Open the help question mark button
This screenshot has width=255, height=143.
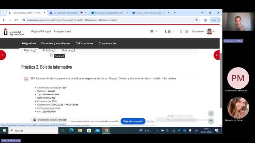(x=211, y=121)
